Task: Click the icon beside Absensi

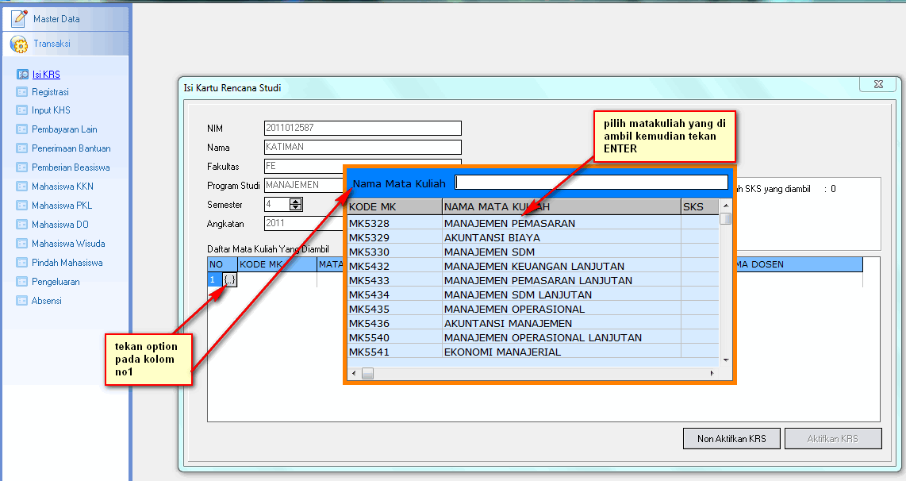Action: pos(22,301)
